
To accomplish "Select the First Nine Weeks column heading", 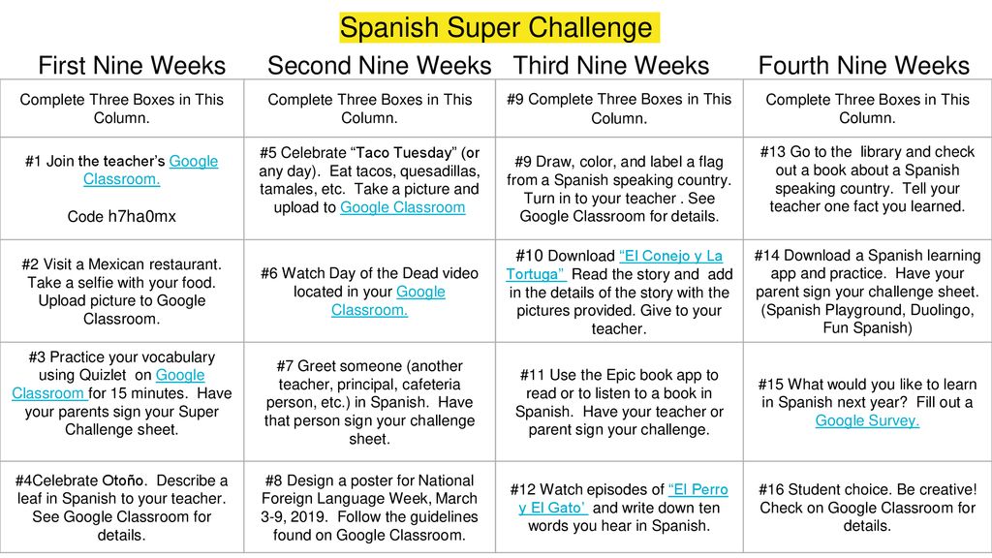I will [132, 65].
